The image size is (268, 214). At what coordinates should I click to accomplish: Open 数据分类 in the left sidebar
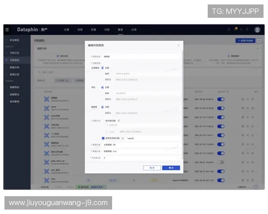click(x=14, y=67)
